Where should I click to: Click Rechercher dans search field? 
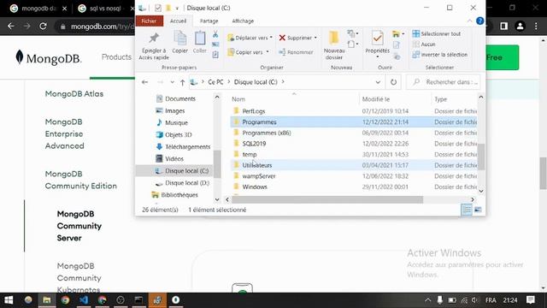tap(444, 82)
